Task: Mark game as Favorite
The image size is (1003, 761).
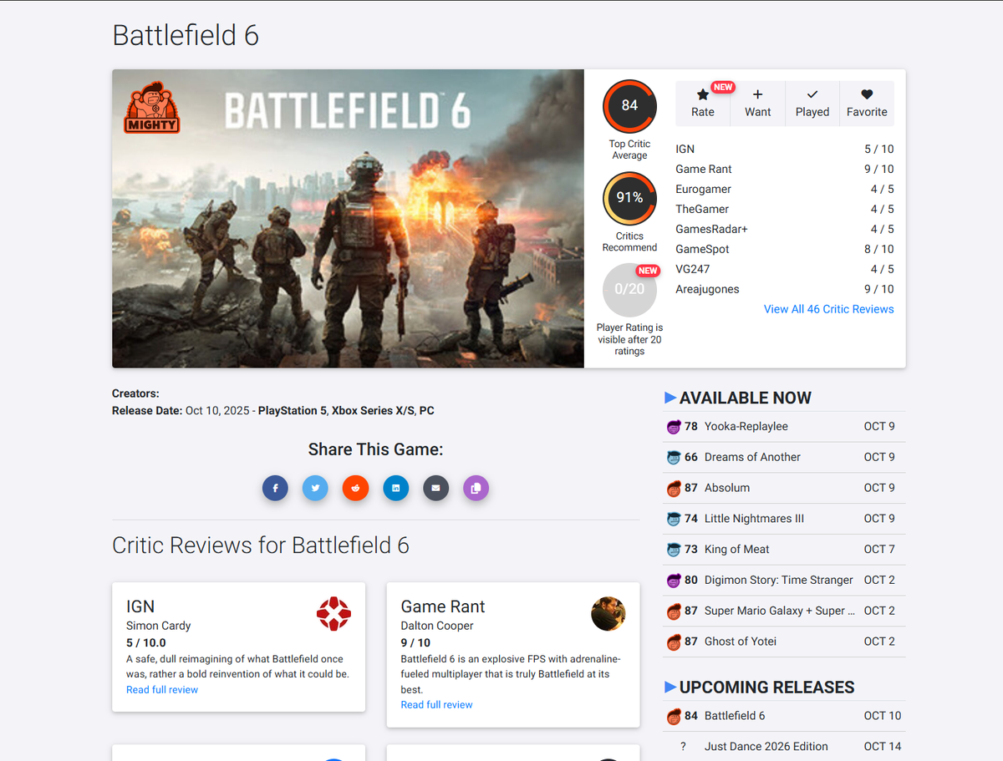Action: click(x=867, y=104)
